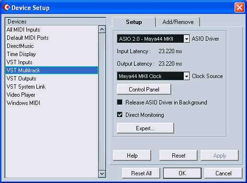Select VST Multitrack device
This screenshot has height=183, width=247.
point(52,70)
